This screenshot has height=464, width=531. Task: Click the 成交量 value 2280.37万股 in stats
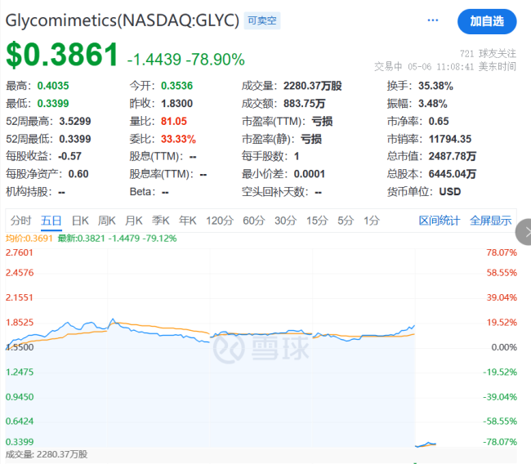pyautogui.click(x=313, y=86)
